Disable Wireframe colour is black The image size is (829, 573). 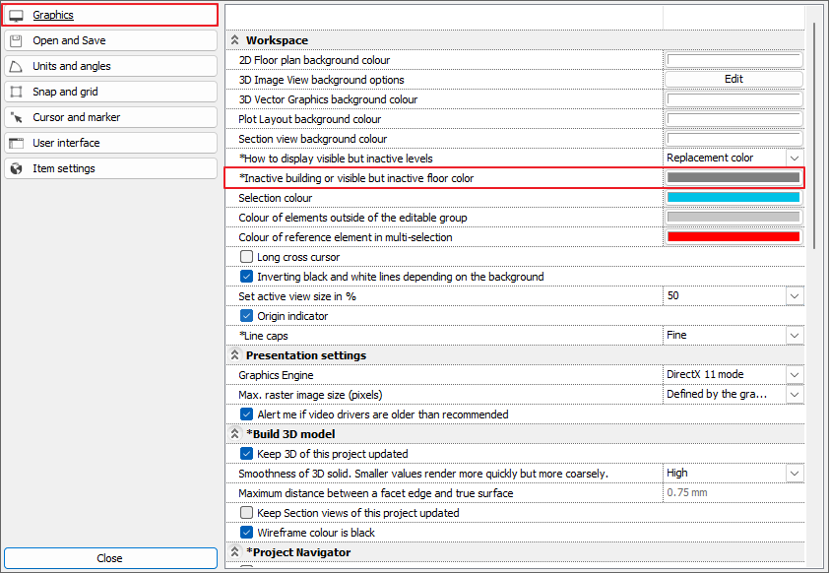coord(246,533)
